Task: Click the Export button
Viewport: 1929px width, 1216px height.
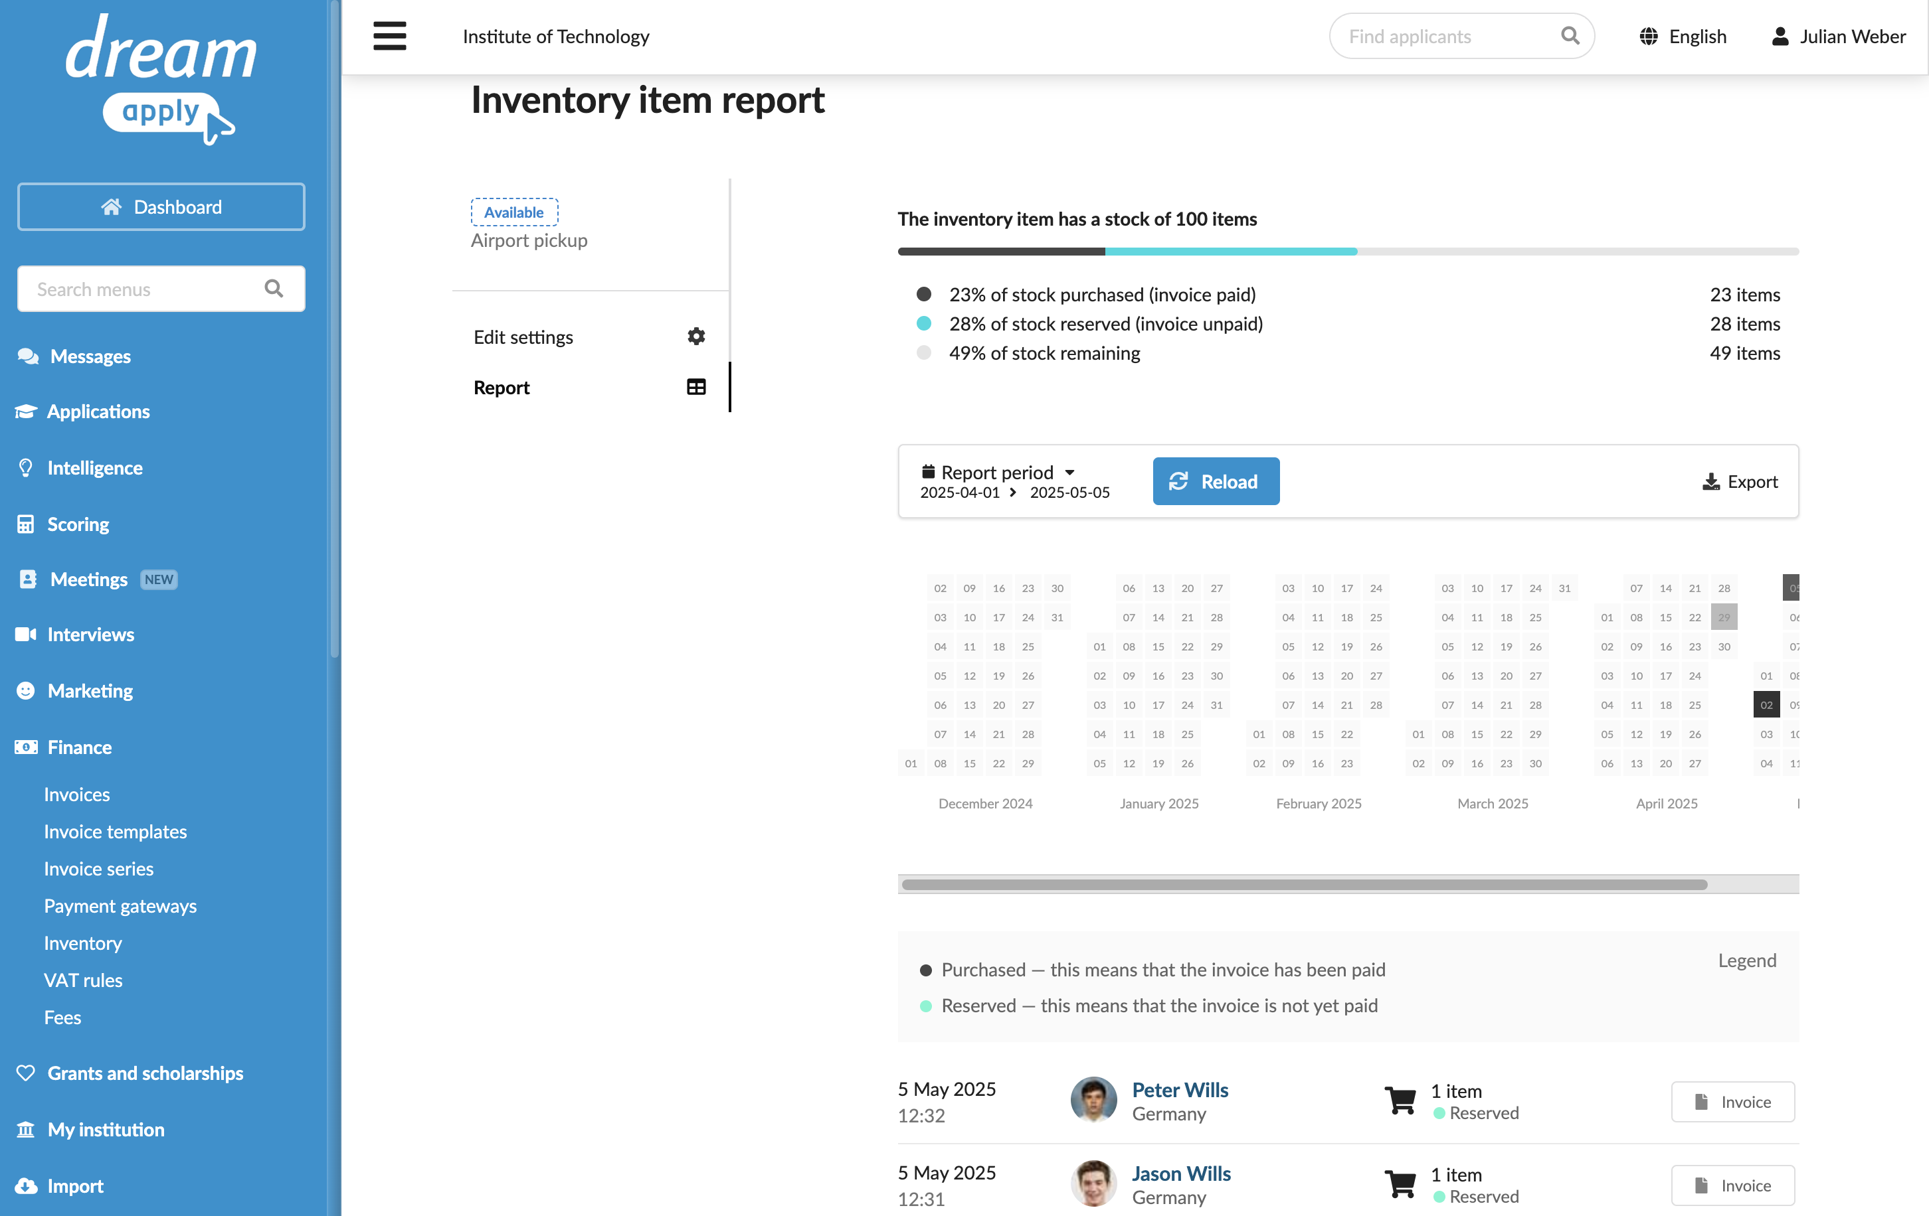Action: 1740,482
